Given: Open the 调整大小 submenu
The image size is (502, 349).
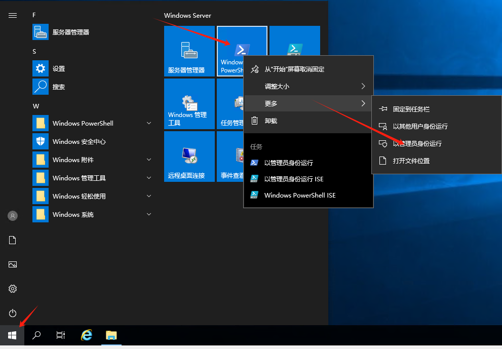Looking at the screenshot, I should pyautogui.click(x=308, y=87).
